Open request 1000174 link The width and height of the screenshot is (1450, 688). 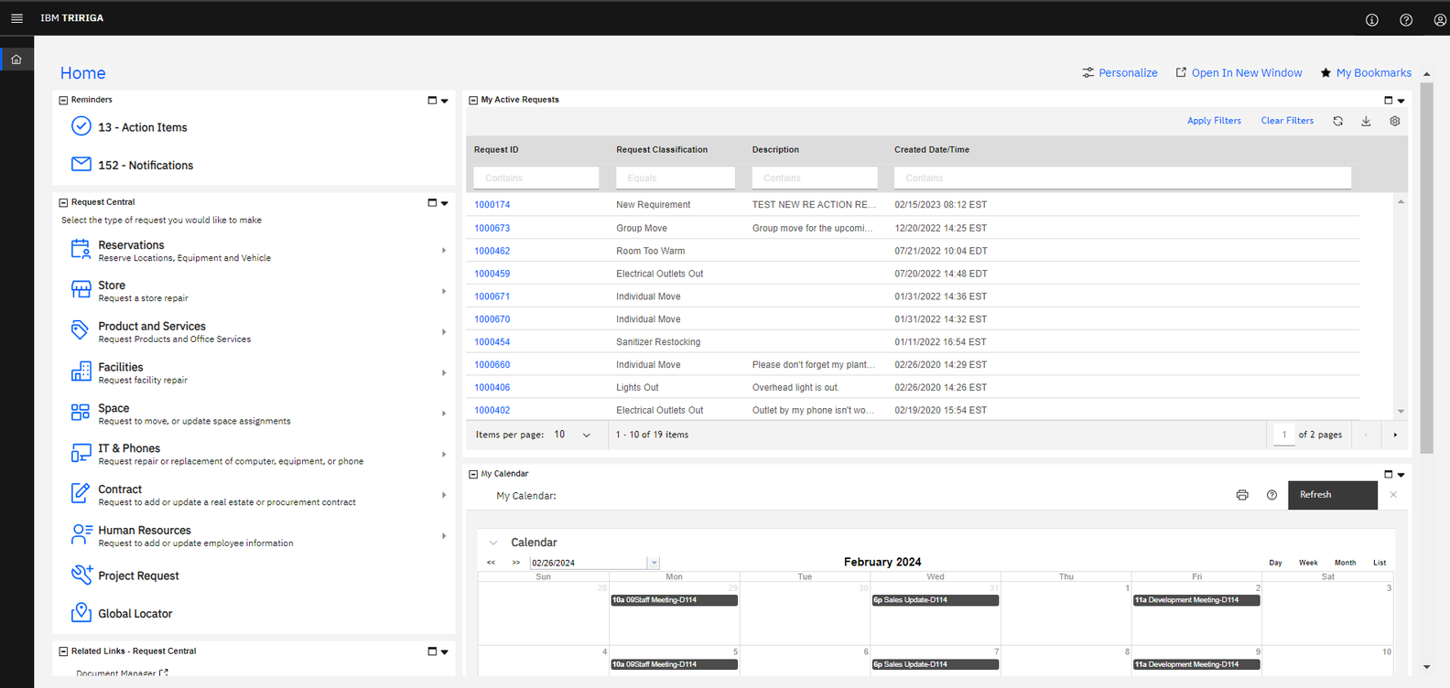pos(492,205)
